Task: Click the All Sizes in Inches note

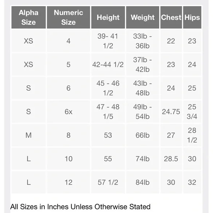Action: click(80, 207)
